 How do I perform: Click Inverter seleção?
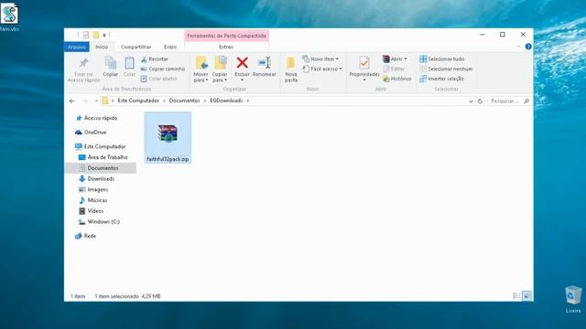coord(441,79)
